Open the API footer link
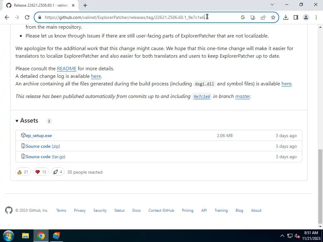 click(x=204, y=210)
